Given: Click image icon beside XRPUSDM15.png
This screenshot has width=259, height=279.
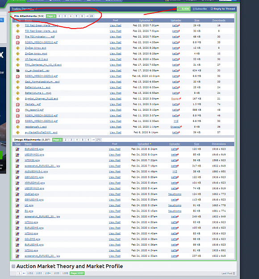Looking at the screenshot, I should (x=17, y=183).
